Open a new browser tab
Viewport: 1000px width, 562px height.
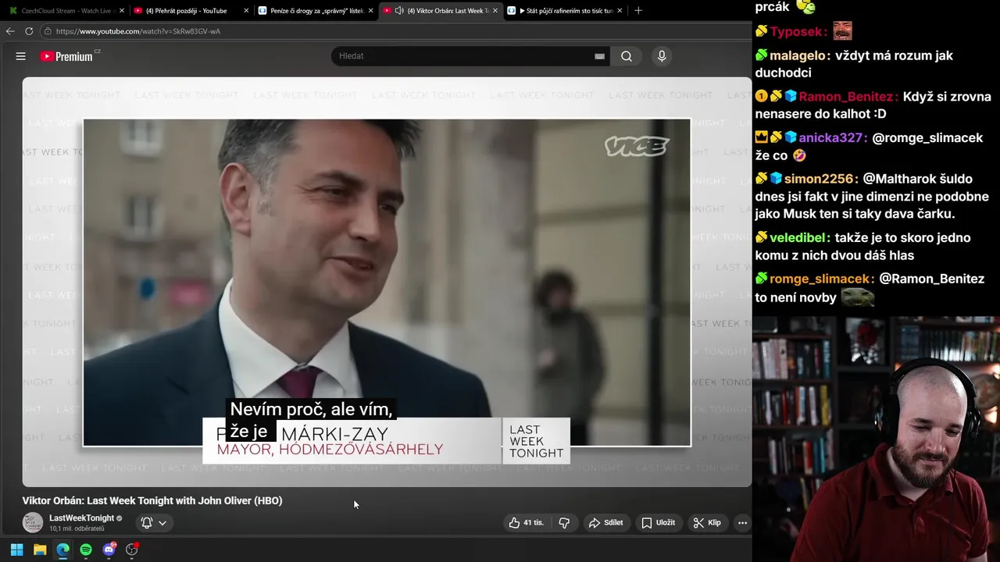[638, 11]
